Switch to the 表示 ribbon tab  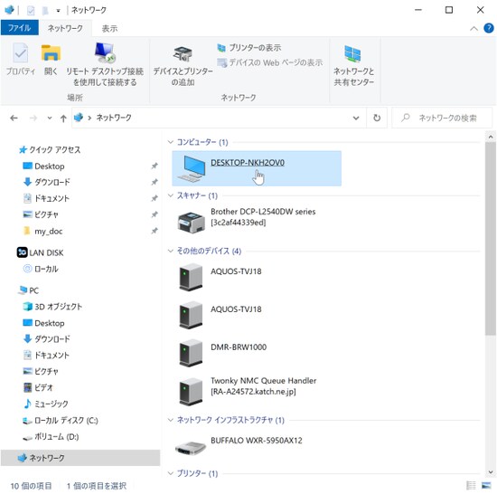click(109, 29)
